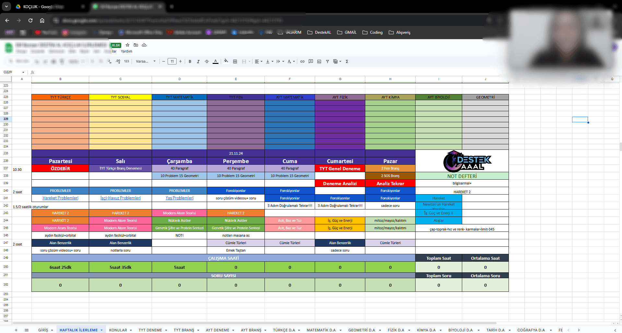
Task: Insert a link with the link icon
Action: click(x=302, y=62)
